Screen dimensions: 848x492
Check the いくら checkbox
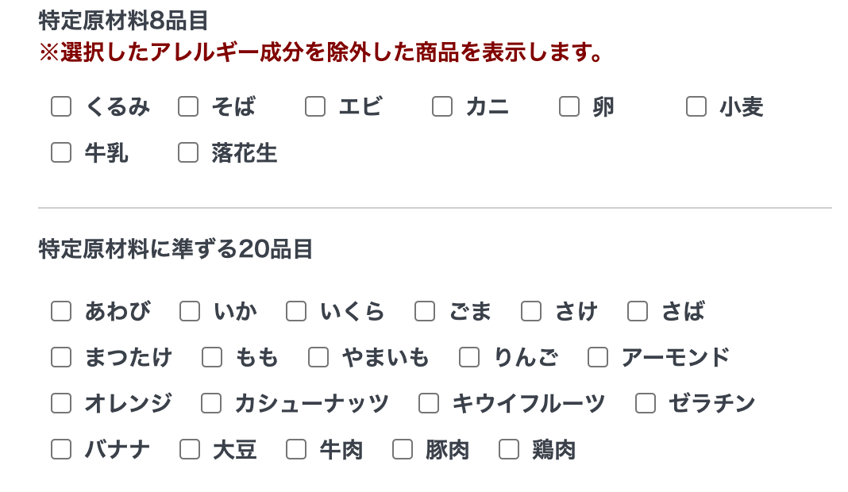[x=296, y=311]
